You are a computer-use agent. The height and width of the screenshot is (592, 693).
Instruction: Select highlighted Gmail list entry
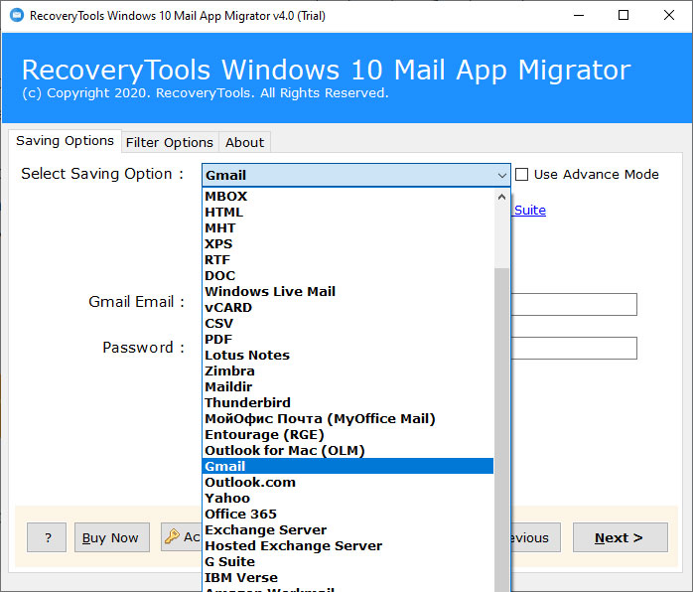coord(348,467)
